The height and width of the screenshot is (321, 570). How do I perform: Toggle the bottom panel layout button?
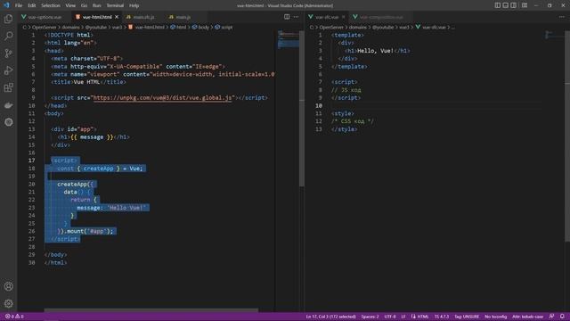point(505,5)
